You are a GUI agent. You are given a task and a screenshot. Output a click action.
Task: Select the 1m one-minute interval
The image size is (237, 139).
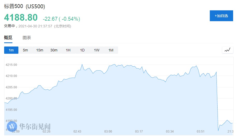(x=11, y=50)
